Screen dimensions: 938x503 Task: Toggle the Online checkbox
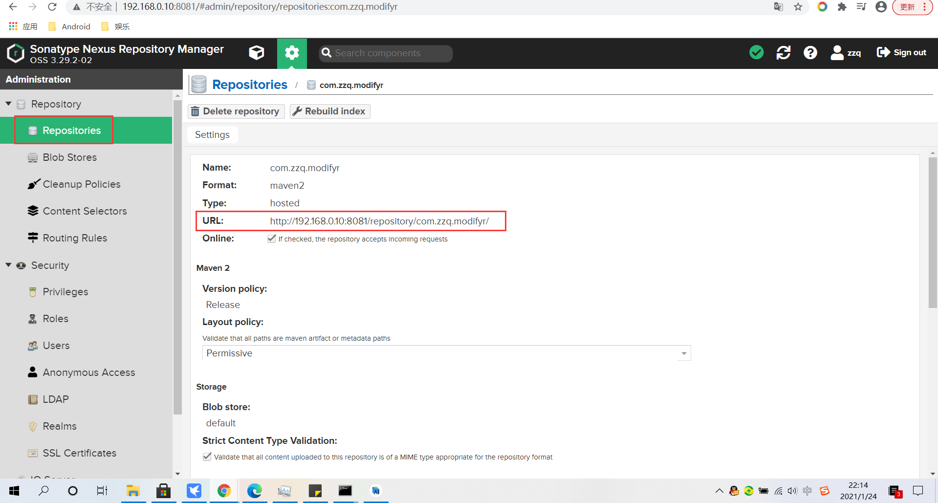tap(272, 239)
